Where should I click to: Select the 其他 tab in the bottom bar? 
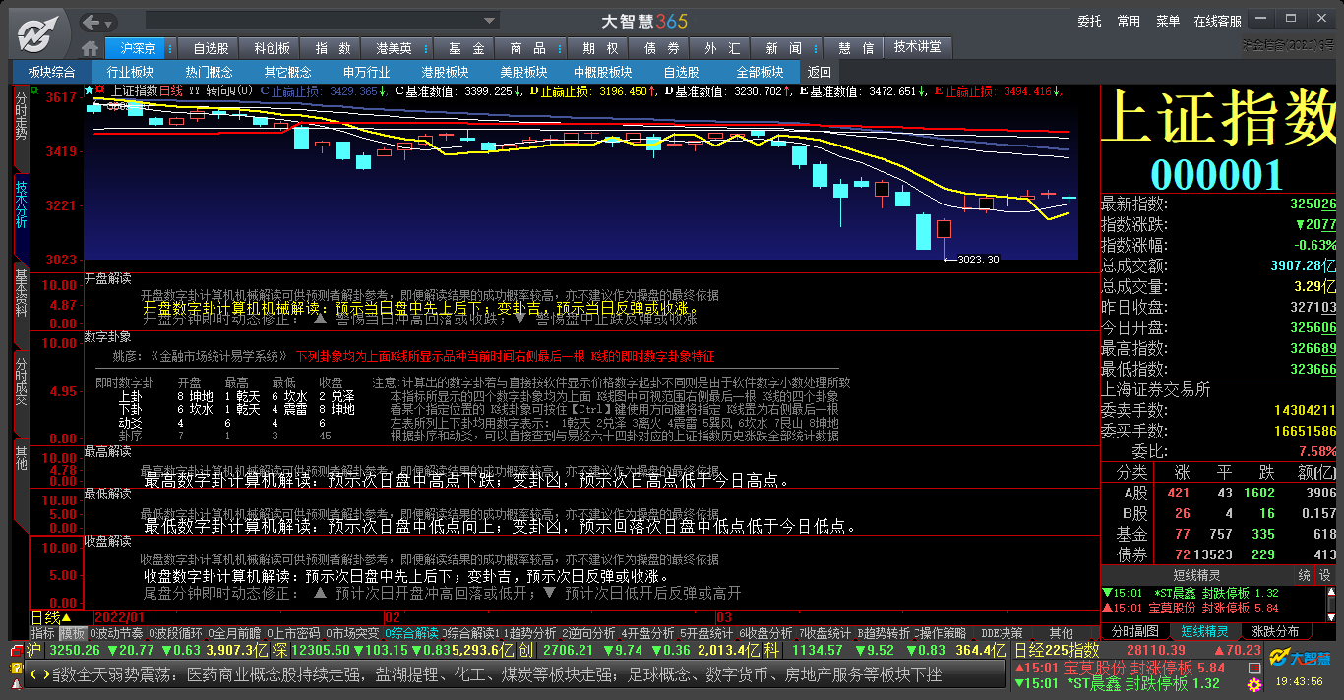tap(1061, 633)
